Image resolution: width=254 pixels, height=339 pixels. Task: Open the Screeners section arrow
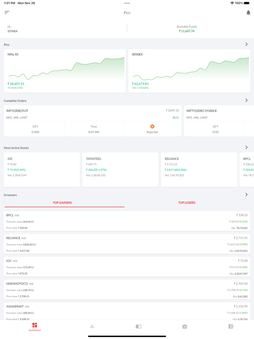pos(246,195)
